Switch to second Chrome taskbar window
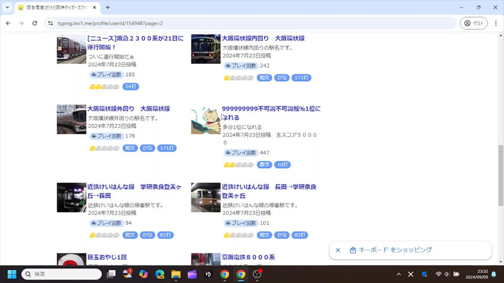Viewport: 504px width, 283px height. tap(241, 274)
